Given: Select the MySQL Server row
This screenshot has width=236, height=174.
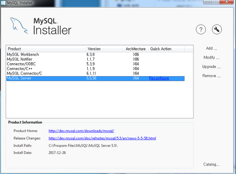Looking at the screenshot, I should [x=95, y=78].
